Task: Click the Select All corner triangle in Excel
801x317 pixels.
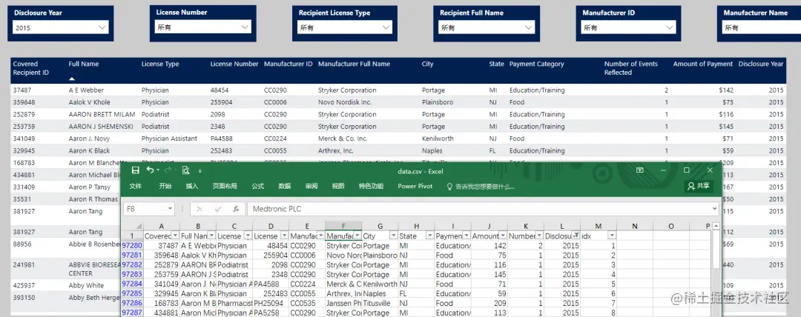Action: (x=139, y=226)
